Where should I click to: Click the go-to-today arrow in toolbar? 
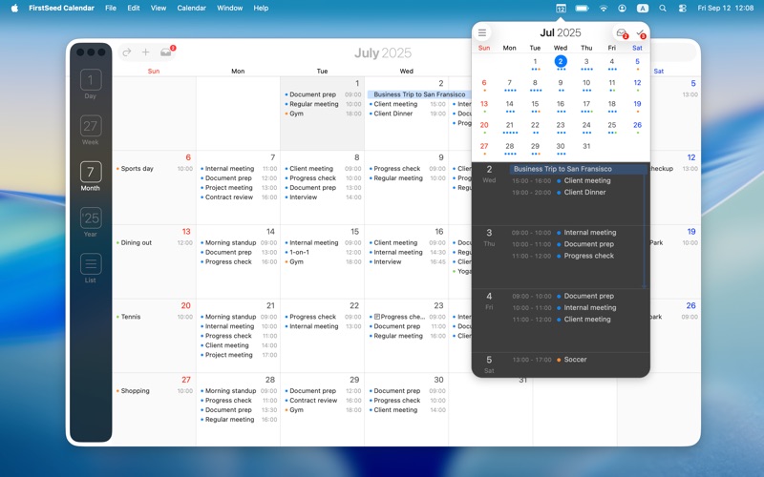click(126, 52)
